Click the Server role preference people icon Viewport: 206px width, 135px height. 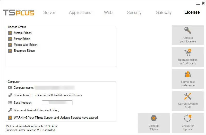point(188,74)
